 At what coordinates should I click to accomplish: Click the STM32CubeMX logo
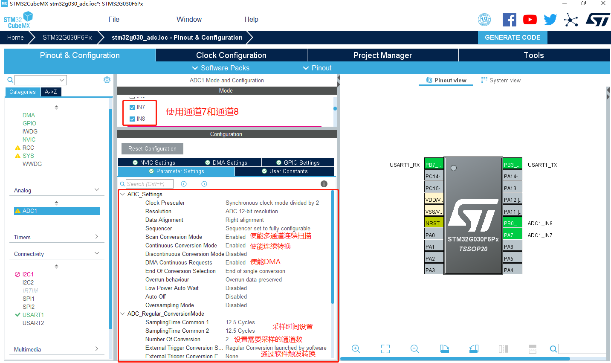[18, 20]
